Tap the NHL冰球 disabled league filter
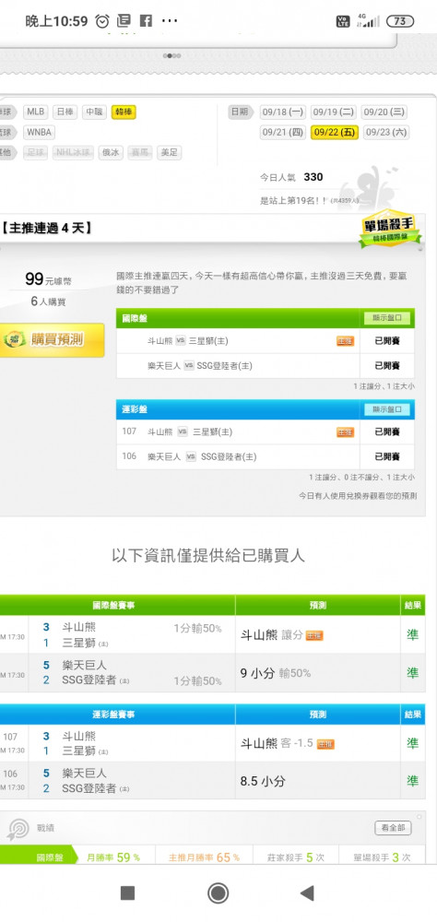Image resolution: width=437 pixels, height=922 pixels. coord(73,153)
